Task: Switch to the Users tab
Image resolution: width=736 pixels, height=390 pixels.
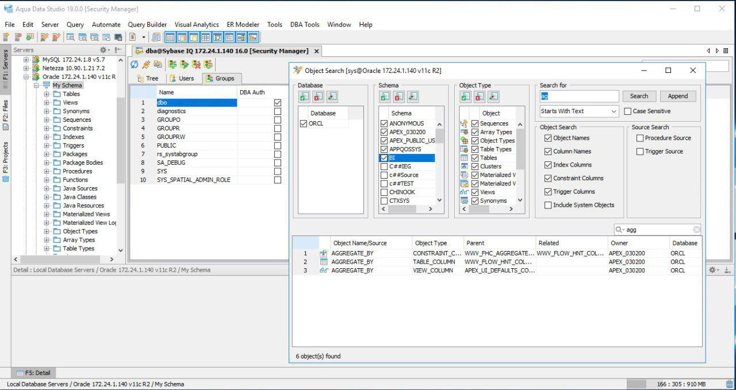Action: click(x=182, y=78)
